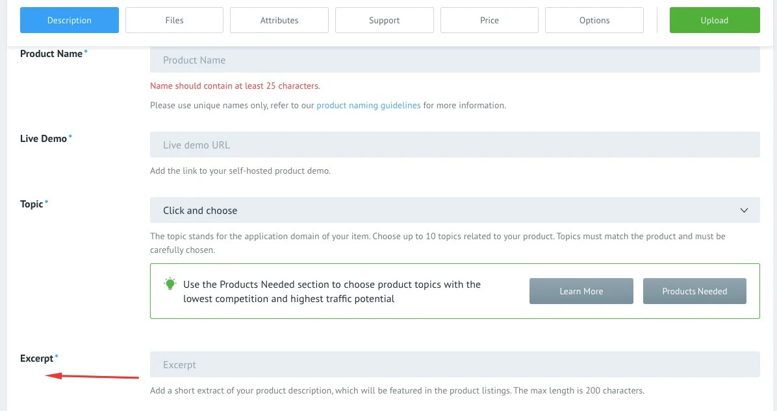The height and width of the screenshot is (411, 777).
Task: Focus the Live demo URL input
Action: 455,145
